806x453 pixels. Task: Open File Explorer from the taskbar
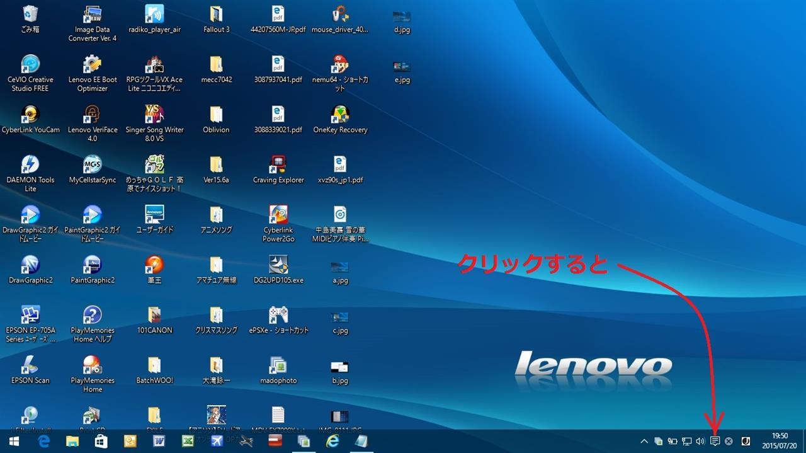click(72, 442)
